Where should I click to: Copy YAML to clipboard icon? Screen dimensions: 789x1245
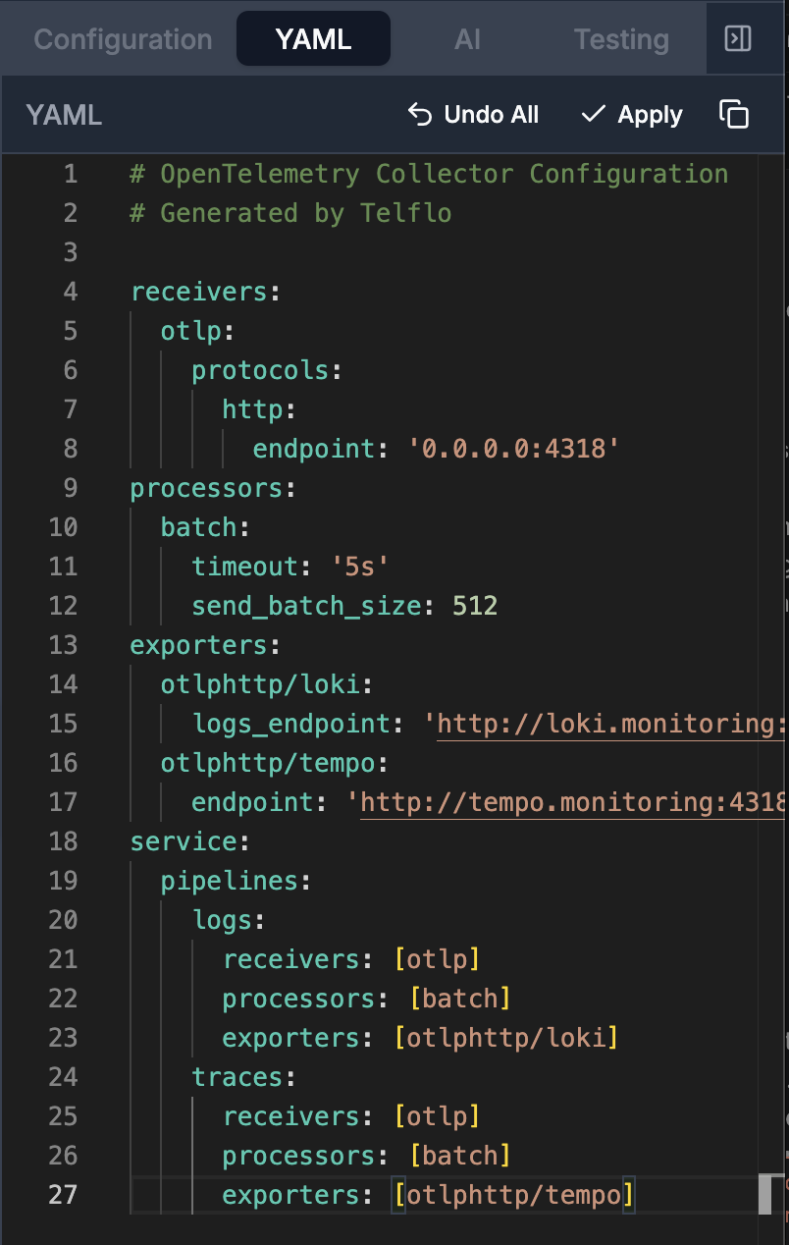[734, 115]
